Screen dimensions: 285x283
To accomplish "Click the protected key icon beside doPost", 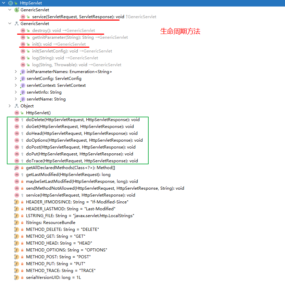I will pyautogui.click(x=22, y=147).
